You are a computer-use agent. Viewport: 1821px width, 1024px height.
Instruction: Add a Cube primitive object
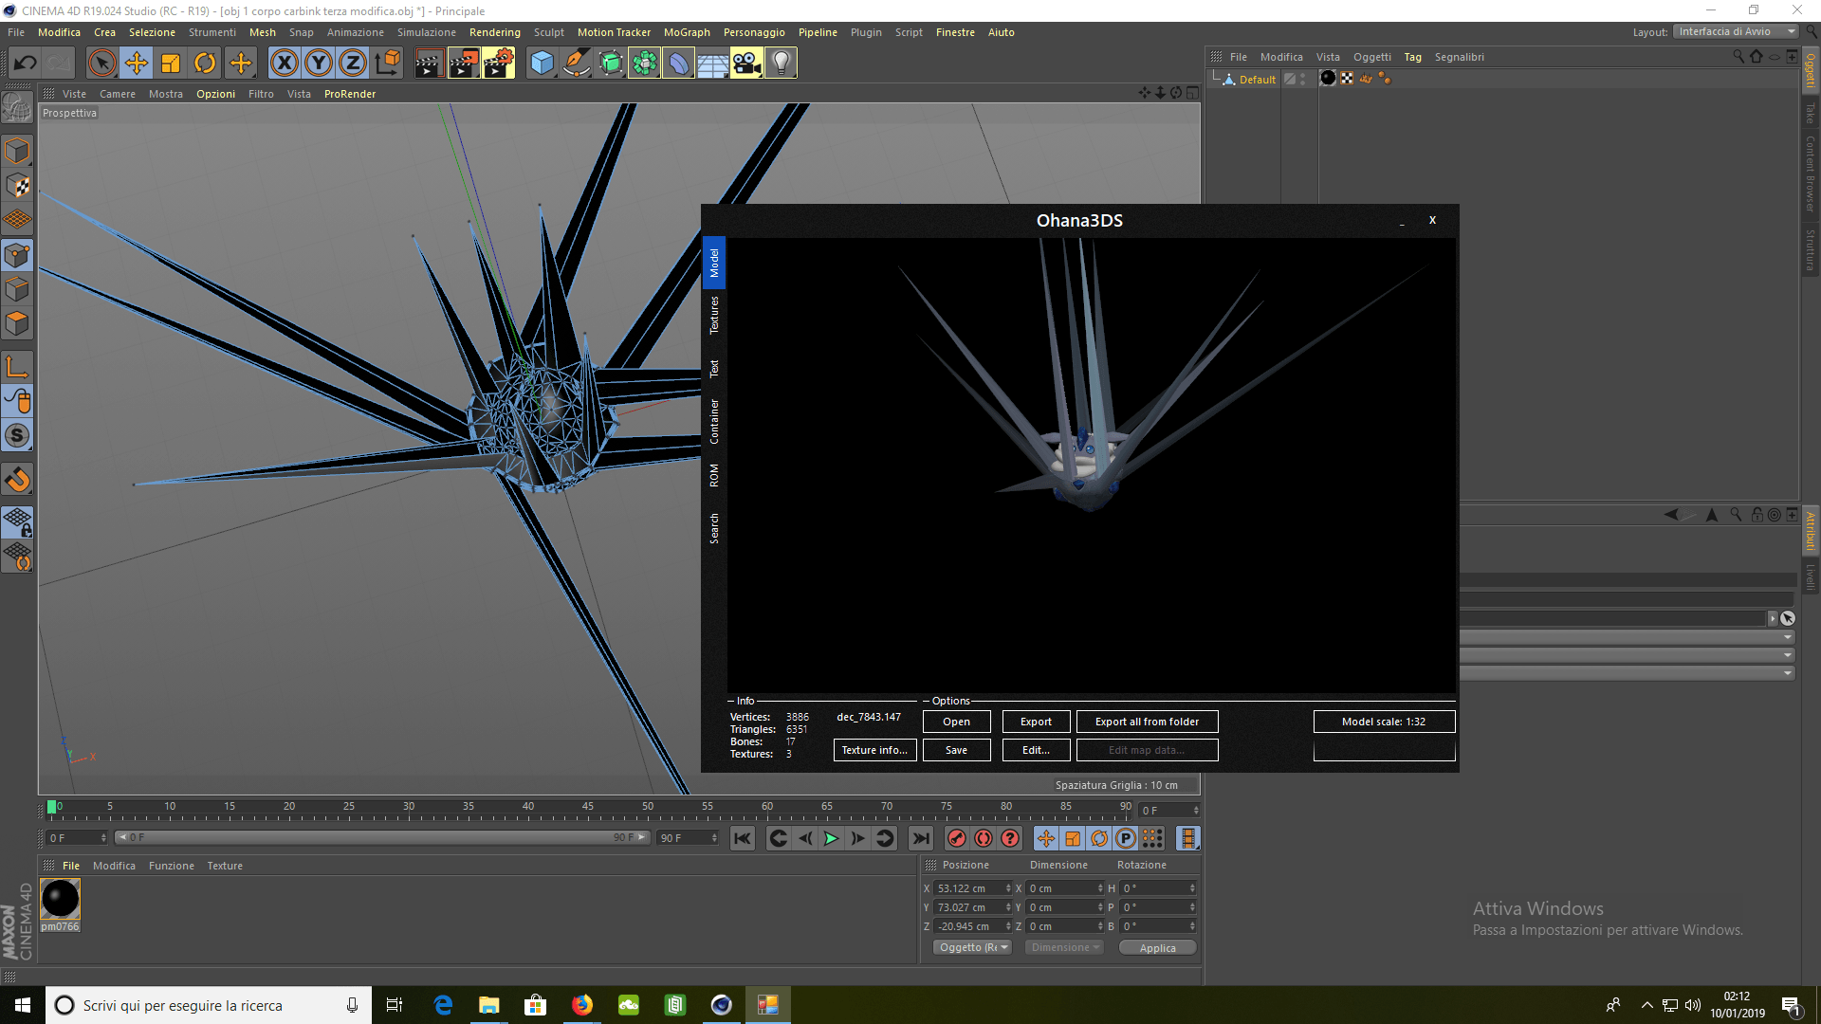click(x=542, y=64)
